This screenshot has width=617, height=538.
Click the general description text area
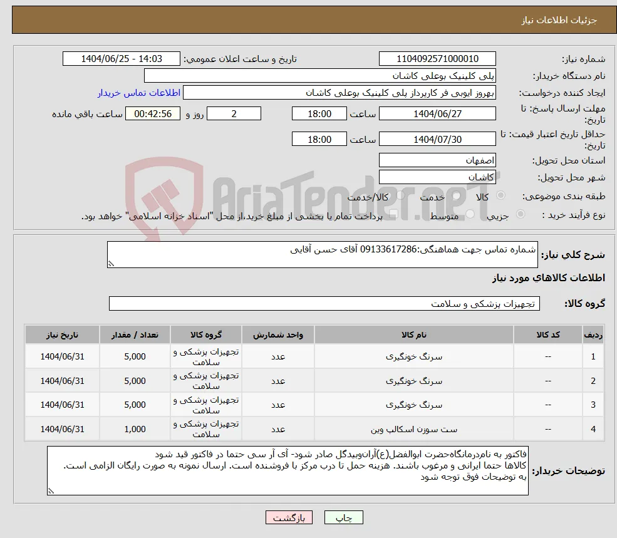coord(322,255)
